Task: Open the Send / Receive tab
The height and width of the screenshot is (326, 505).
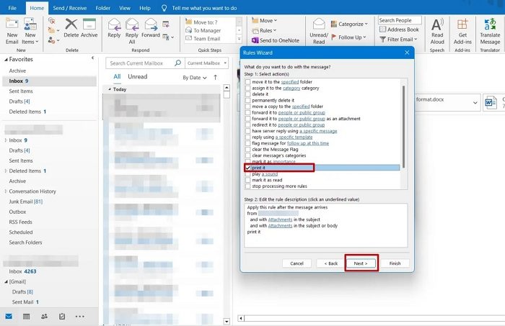Action: point(69,8)
